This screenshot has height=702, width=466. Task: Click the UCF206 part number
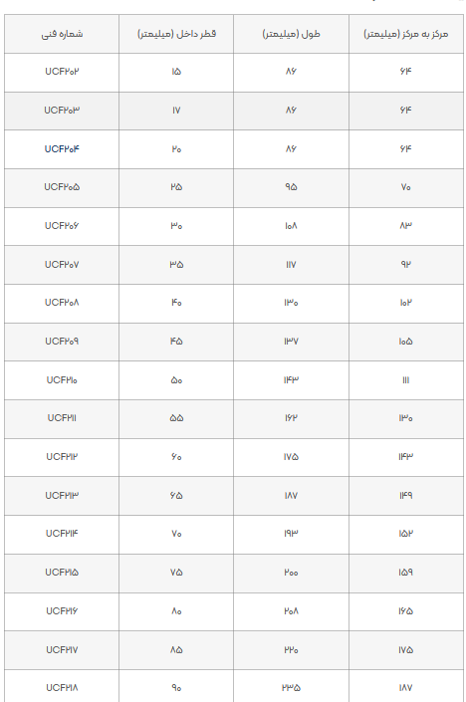(x=62, y=226)
